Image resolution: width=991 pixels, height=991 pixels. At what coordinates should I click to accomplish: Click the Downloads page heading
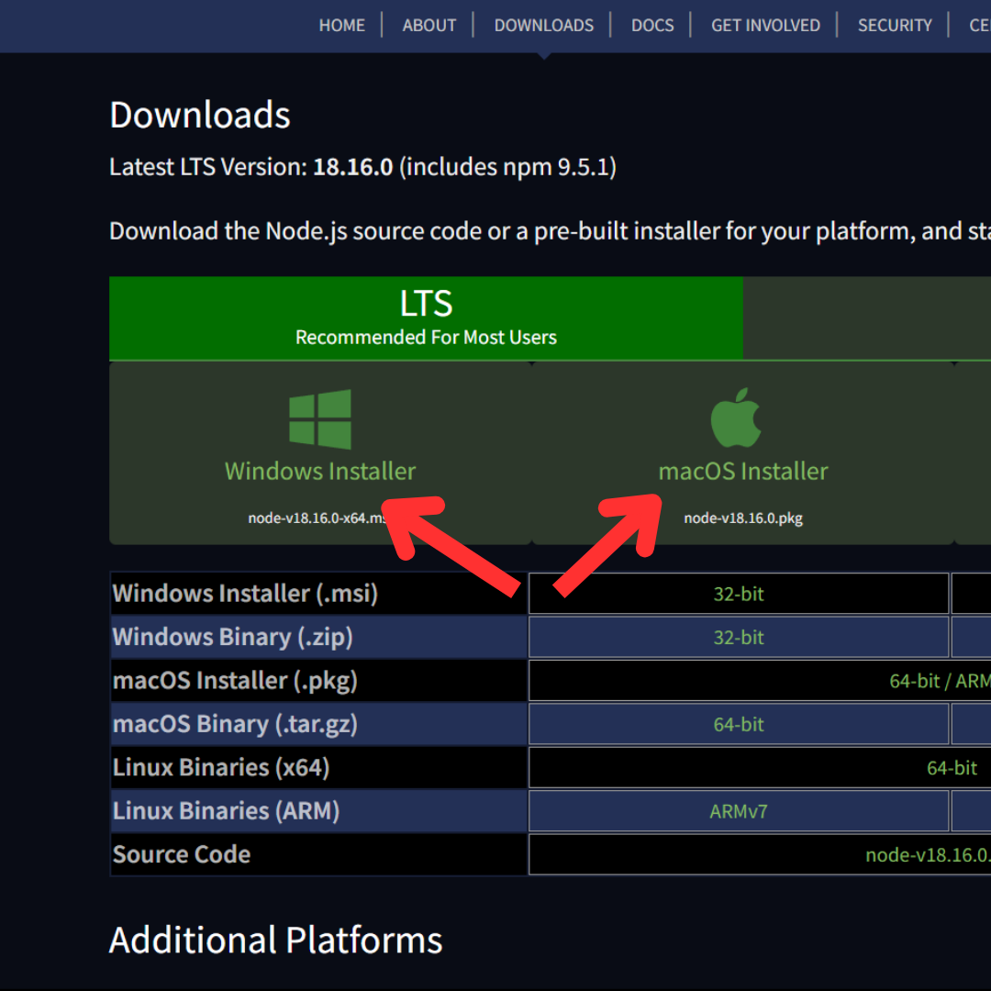[200, 115]
